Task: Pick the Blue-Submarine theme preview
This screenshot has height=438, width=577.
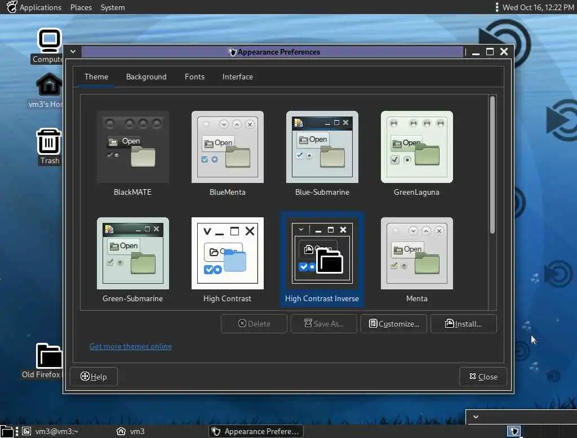Action: (322, 147)
